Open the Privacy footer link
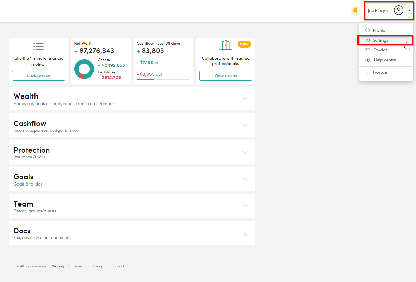This screenshot has height=282, width=416. pyautogui.click(x=97, y=266)
